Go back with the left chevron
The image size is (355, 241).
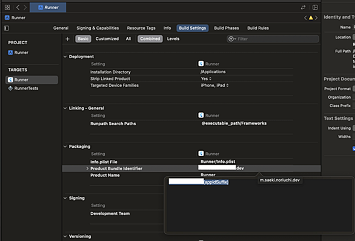coord(18,7)
